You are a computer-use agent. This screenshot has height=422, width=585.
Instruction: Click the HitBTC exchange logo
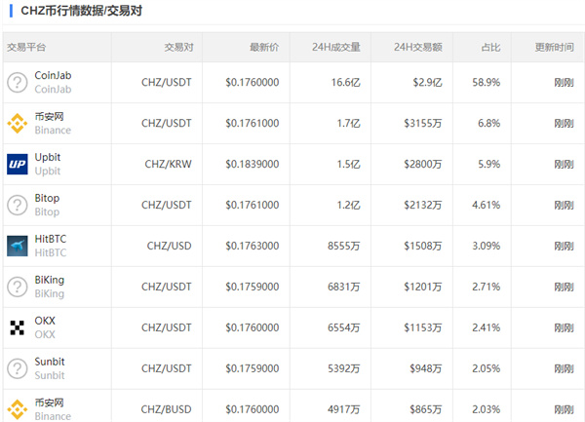pos(18,246)
